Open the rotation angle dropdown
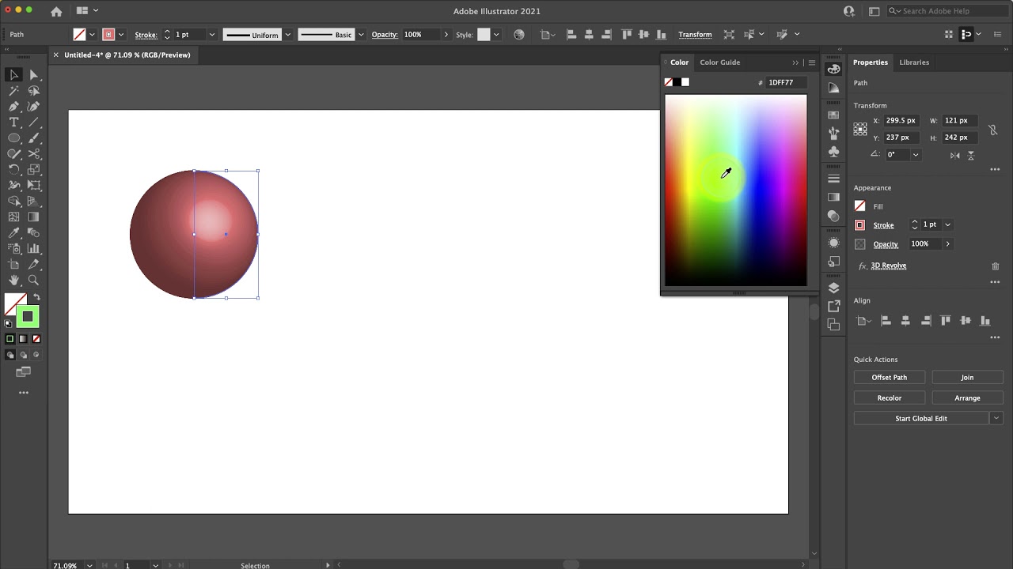The image size is (1013, 569). (916, 155)
